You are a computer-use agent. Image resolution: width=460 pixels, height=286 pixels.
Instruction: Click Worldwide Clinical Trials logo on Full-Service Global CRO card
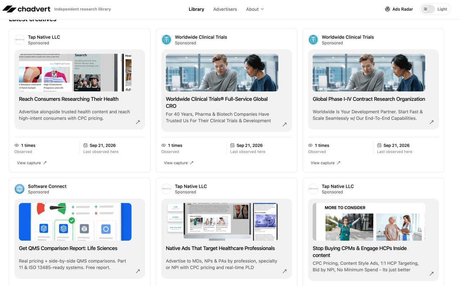pyautogui.click(x=166, y=40)
